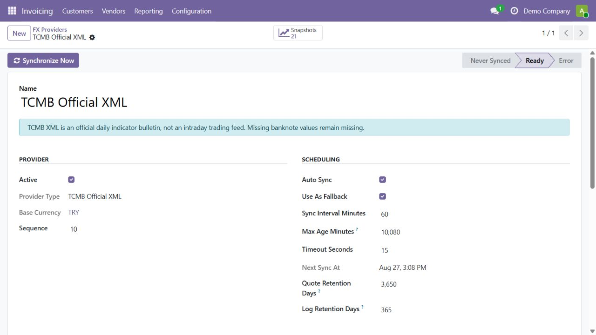
Task: Open the user avatar menu
Action: pyautogui.click(x=582, y=11)
